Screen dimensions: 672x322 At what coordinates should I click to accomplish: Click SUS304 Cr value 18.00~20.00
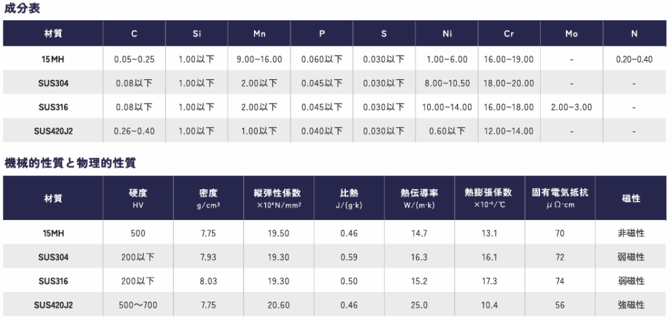(509, 83)
